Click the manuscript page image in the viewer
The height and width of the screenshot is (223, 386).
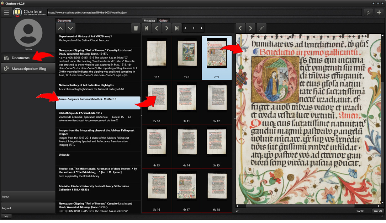tap(308, 119)
